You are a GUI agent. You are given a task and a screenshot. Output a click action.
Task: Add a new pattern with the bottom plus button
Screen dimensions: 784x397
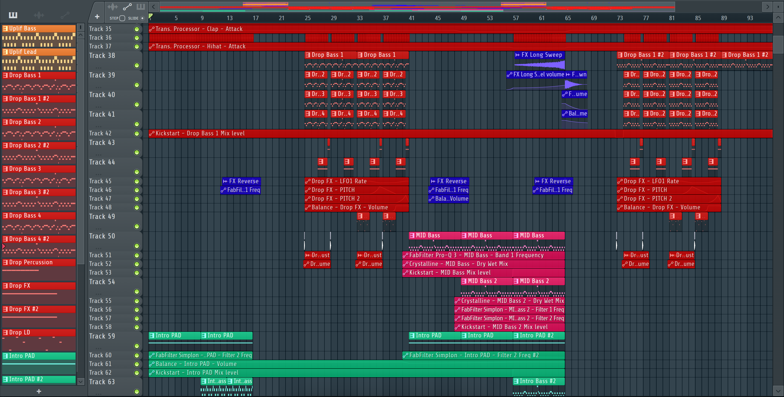point(39,391)
